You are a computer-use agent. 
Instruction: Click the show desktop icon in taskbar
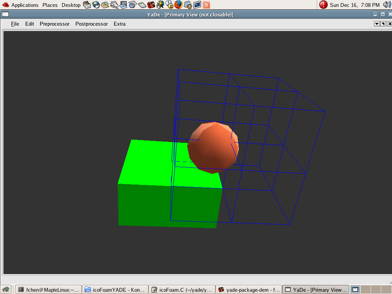[x=5, y=289]
